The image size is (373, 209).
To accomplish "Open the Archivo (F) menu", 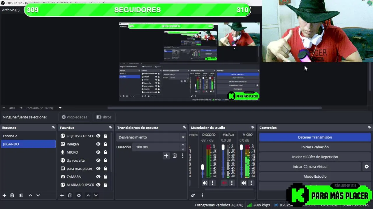I will click(x=11, y=10).
